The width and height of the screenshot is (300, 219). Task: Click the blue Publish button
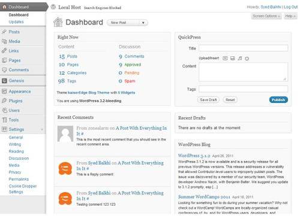tap(278, 100)
